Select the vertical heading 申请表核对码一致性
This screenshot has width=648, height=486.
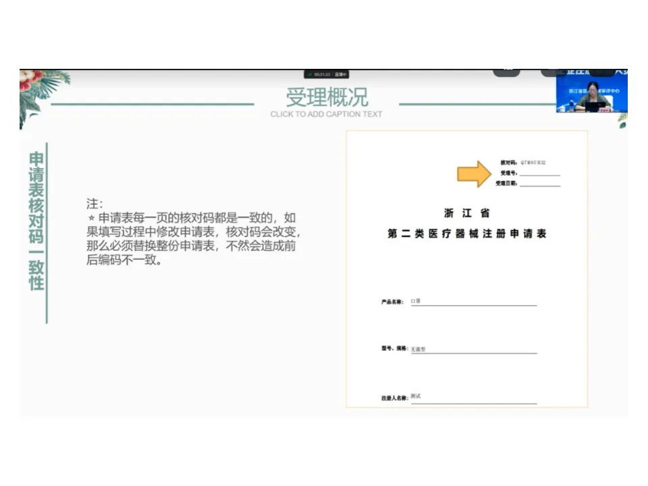tap(36, 221)
